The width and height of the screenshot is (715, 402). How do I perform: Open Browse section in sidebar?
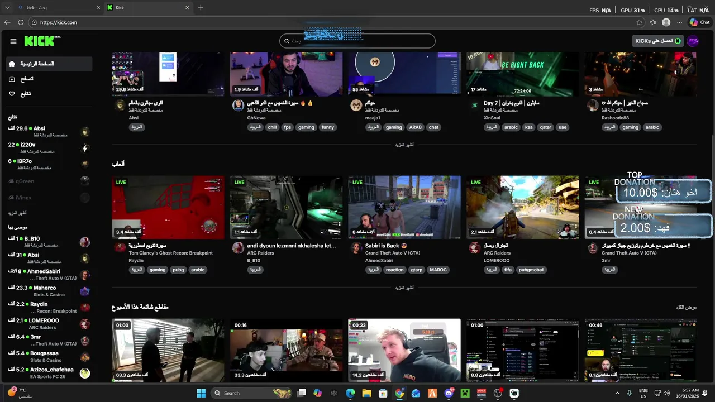(49, 79)
